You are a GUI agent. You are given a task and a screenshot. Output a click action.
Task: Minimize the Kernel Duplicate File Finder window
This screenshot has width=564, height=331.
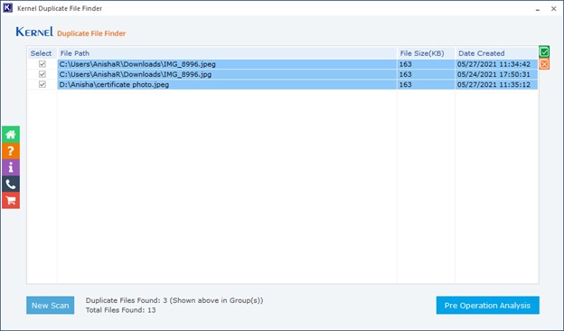[538, 9]
